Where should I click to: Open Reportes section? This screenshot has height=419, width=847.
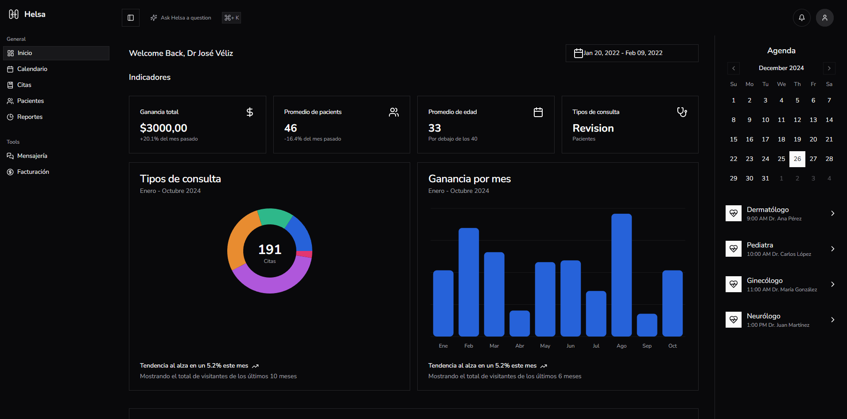point(56,117)
